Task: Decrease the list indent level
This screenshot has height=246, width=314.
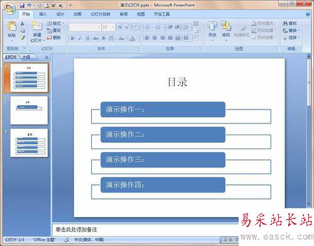Action: (170, 27)
